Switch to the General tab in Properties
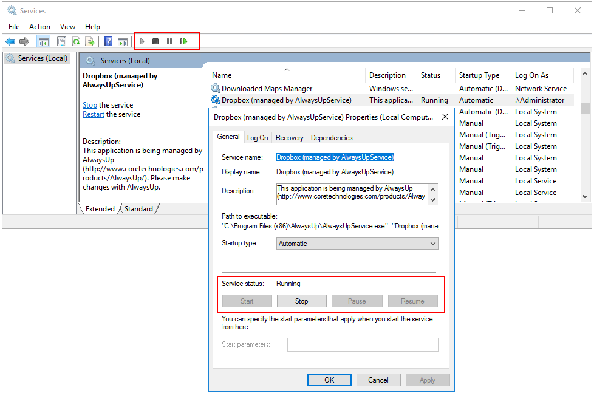 (x=228, y=137)
